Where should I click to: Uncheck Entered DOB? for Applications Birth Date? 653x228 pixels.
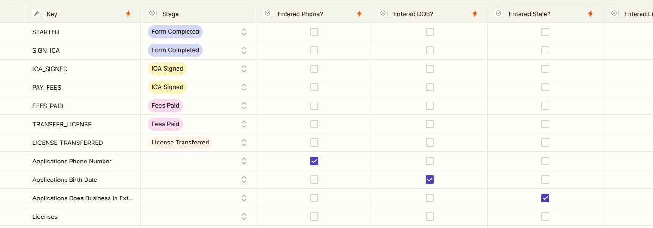tap(430, 180)
